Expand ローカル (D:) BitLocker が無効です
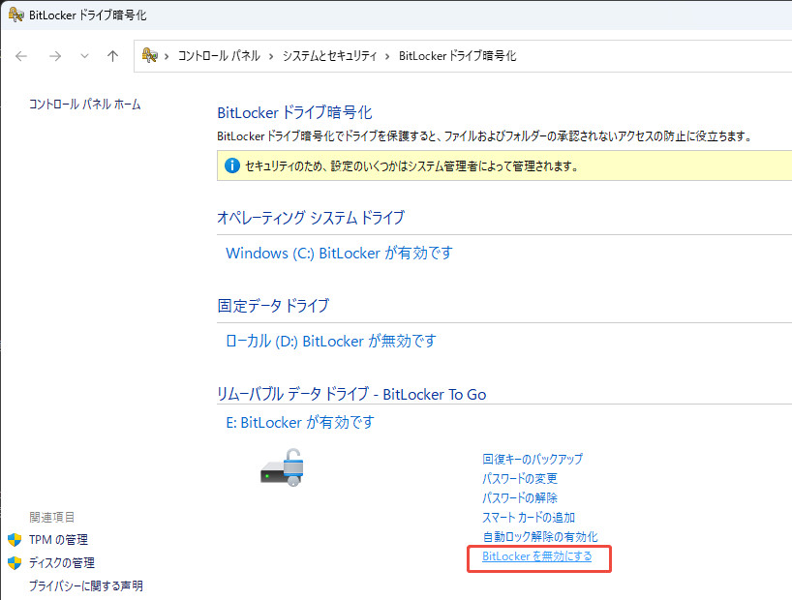 click(x=331, y=341)
